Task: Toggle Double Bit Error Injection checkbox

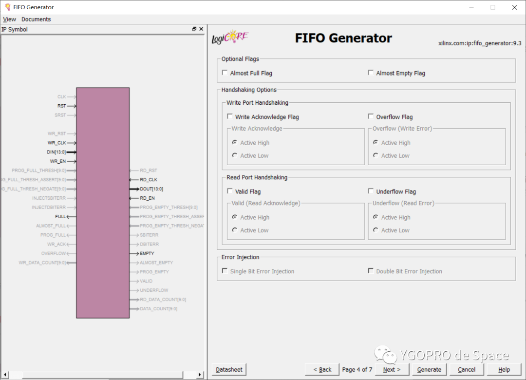Action: (371, 271)
